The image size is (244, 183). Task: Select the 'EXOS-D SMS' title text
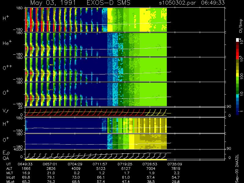109,3
